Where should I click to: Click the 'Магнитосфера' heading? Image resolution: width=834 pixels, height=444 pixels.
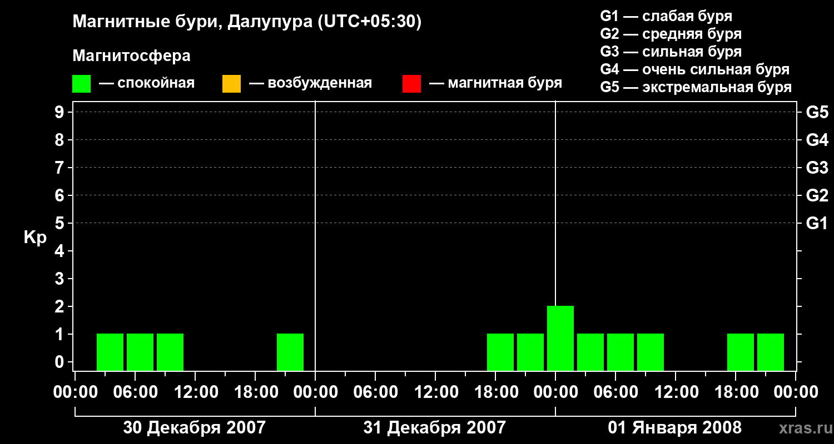pyautogui.click(x=131, y=56)
